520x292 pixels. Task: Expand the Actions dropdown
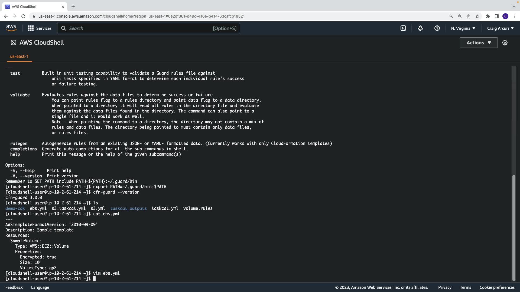pyautogui.click(x=478, y=43)
